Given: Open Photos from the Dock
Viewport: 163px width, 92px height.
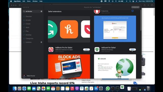Looking at the screenshot, I should click(44, 89).
